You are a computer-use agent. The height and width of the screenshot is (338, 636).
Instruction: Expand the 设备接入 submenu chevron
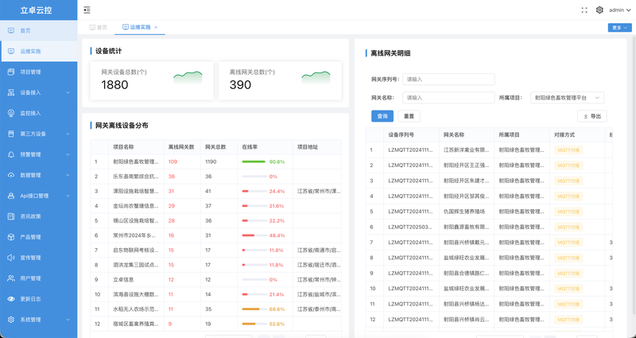pyautogui.click(x=68, y=92)
